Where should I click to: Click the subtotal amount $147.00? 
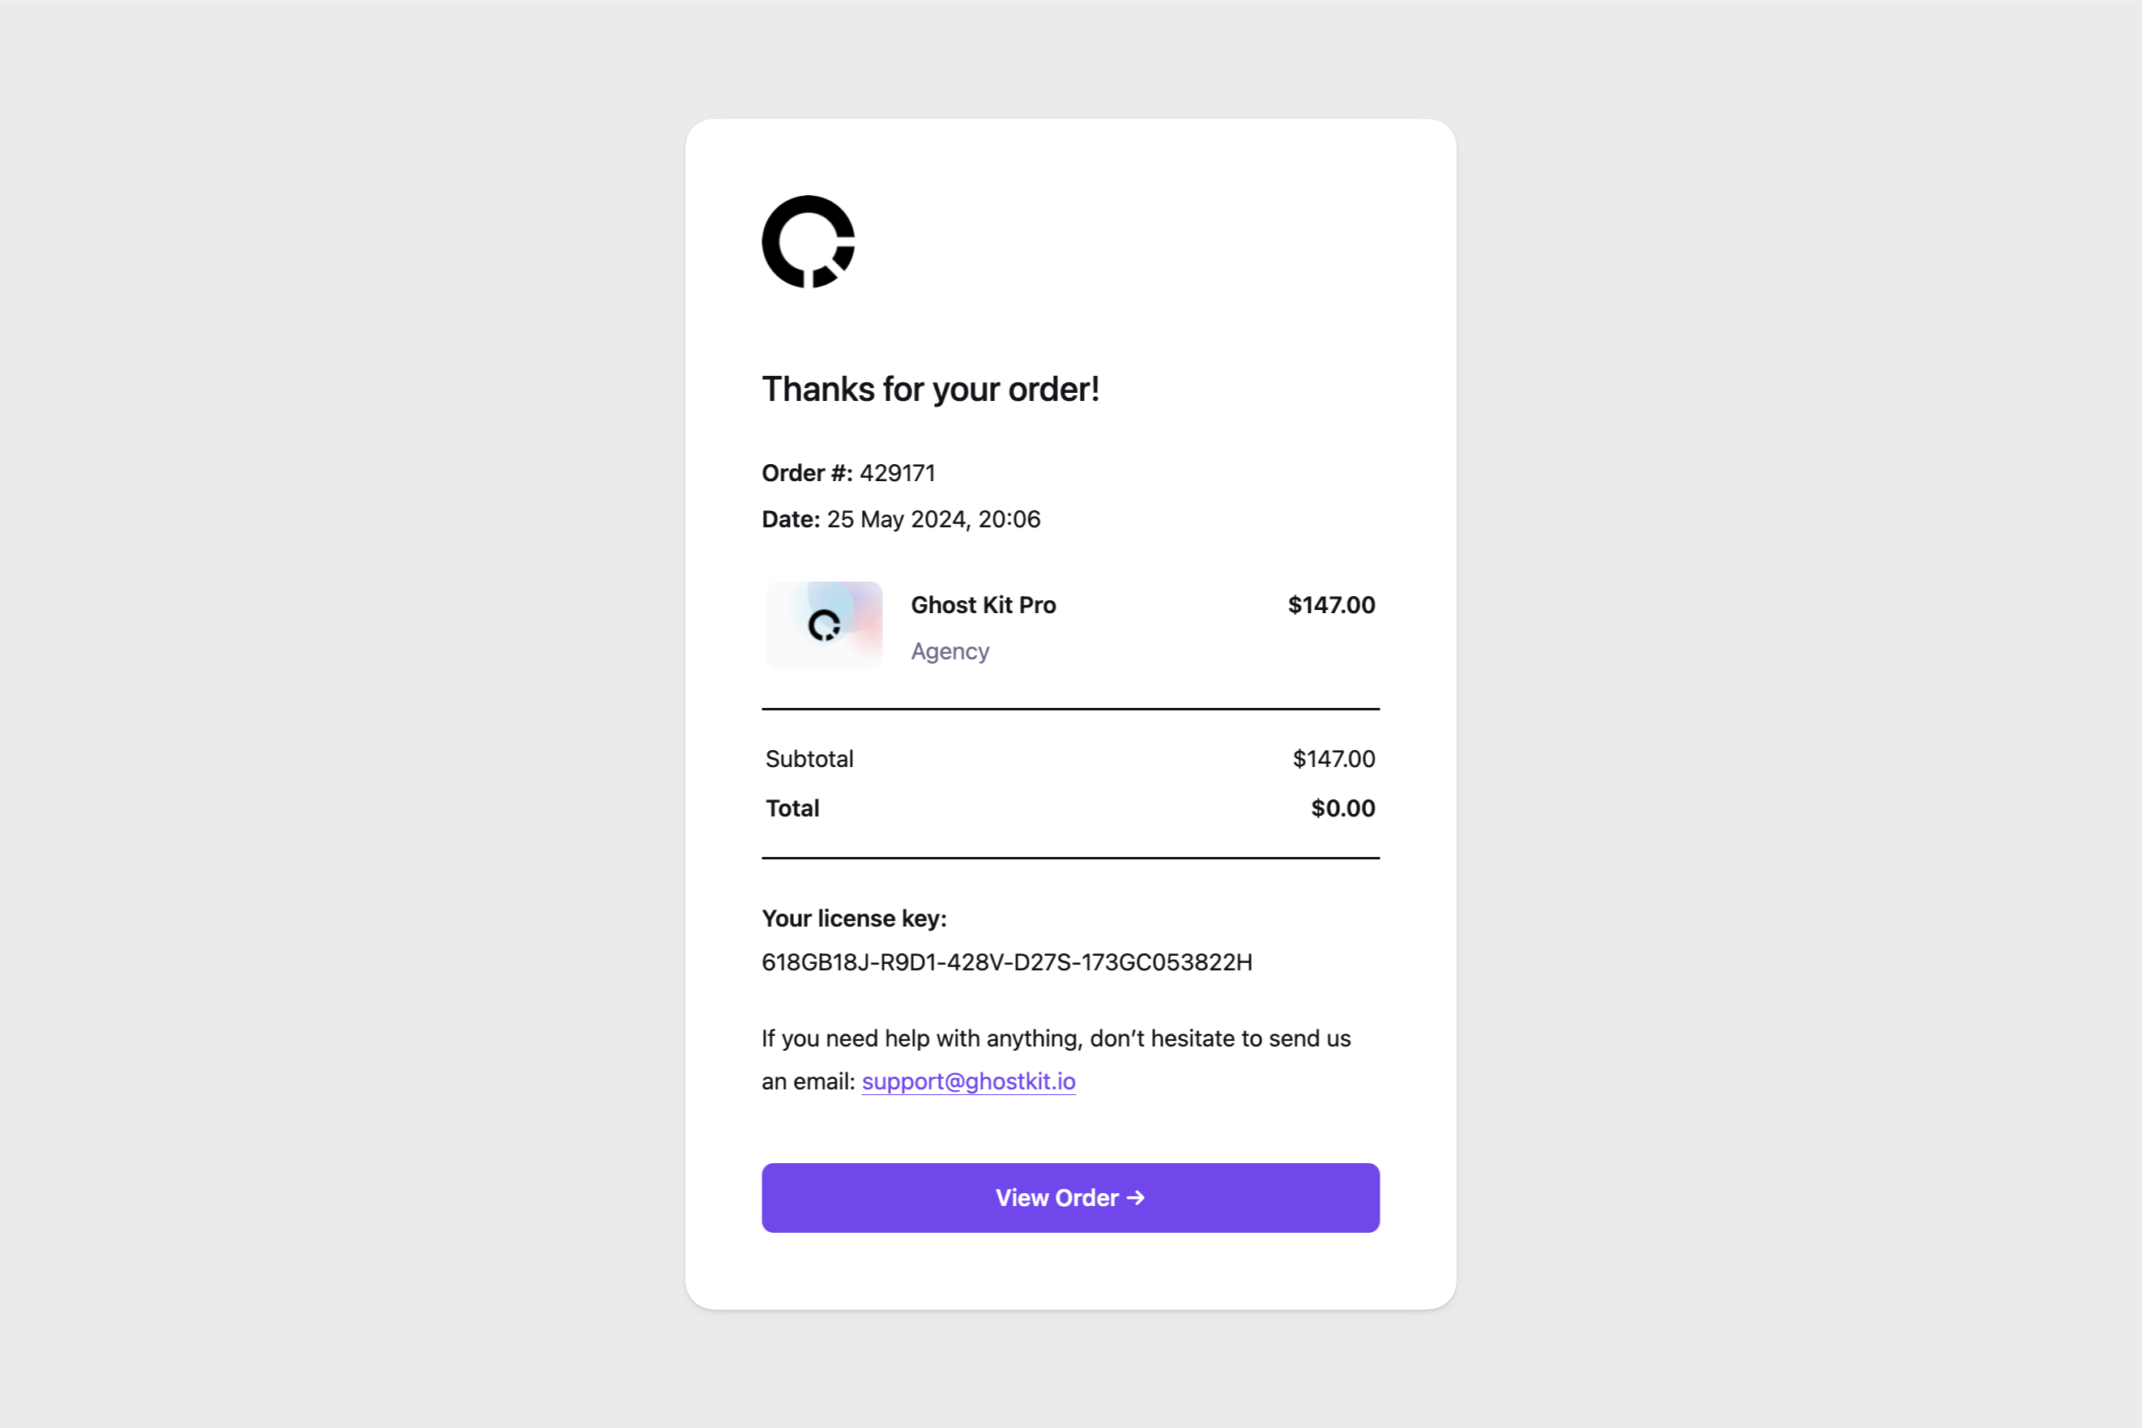point(1333,759)
